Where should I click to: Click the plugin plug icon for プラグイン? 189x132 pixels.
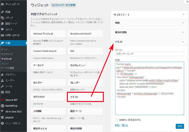(x=2, y=75)
